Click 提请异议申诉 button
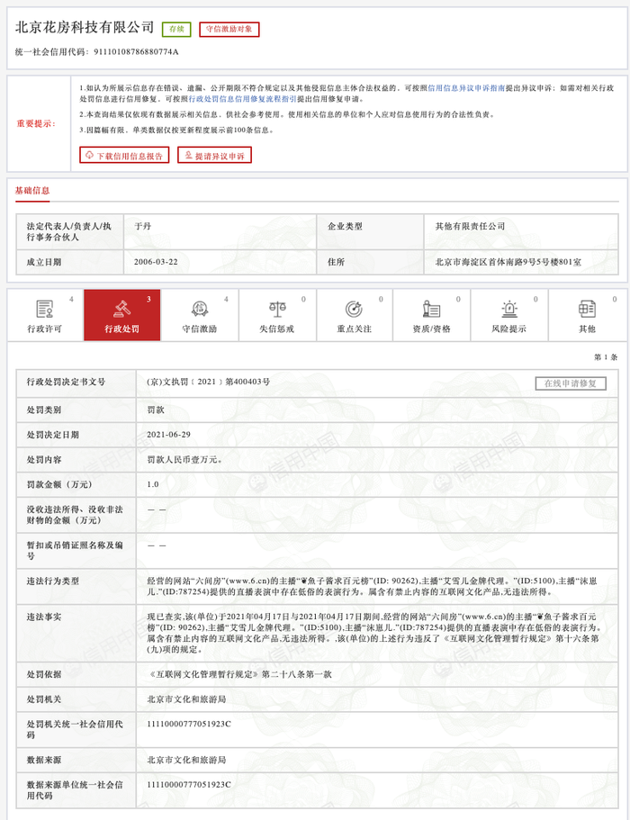This screenshot has width=630, height=820. pyautogui.click(x=215, y=156)
